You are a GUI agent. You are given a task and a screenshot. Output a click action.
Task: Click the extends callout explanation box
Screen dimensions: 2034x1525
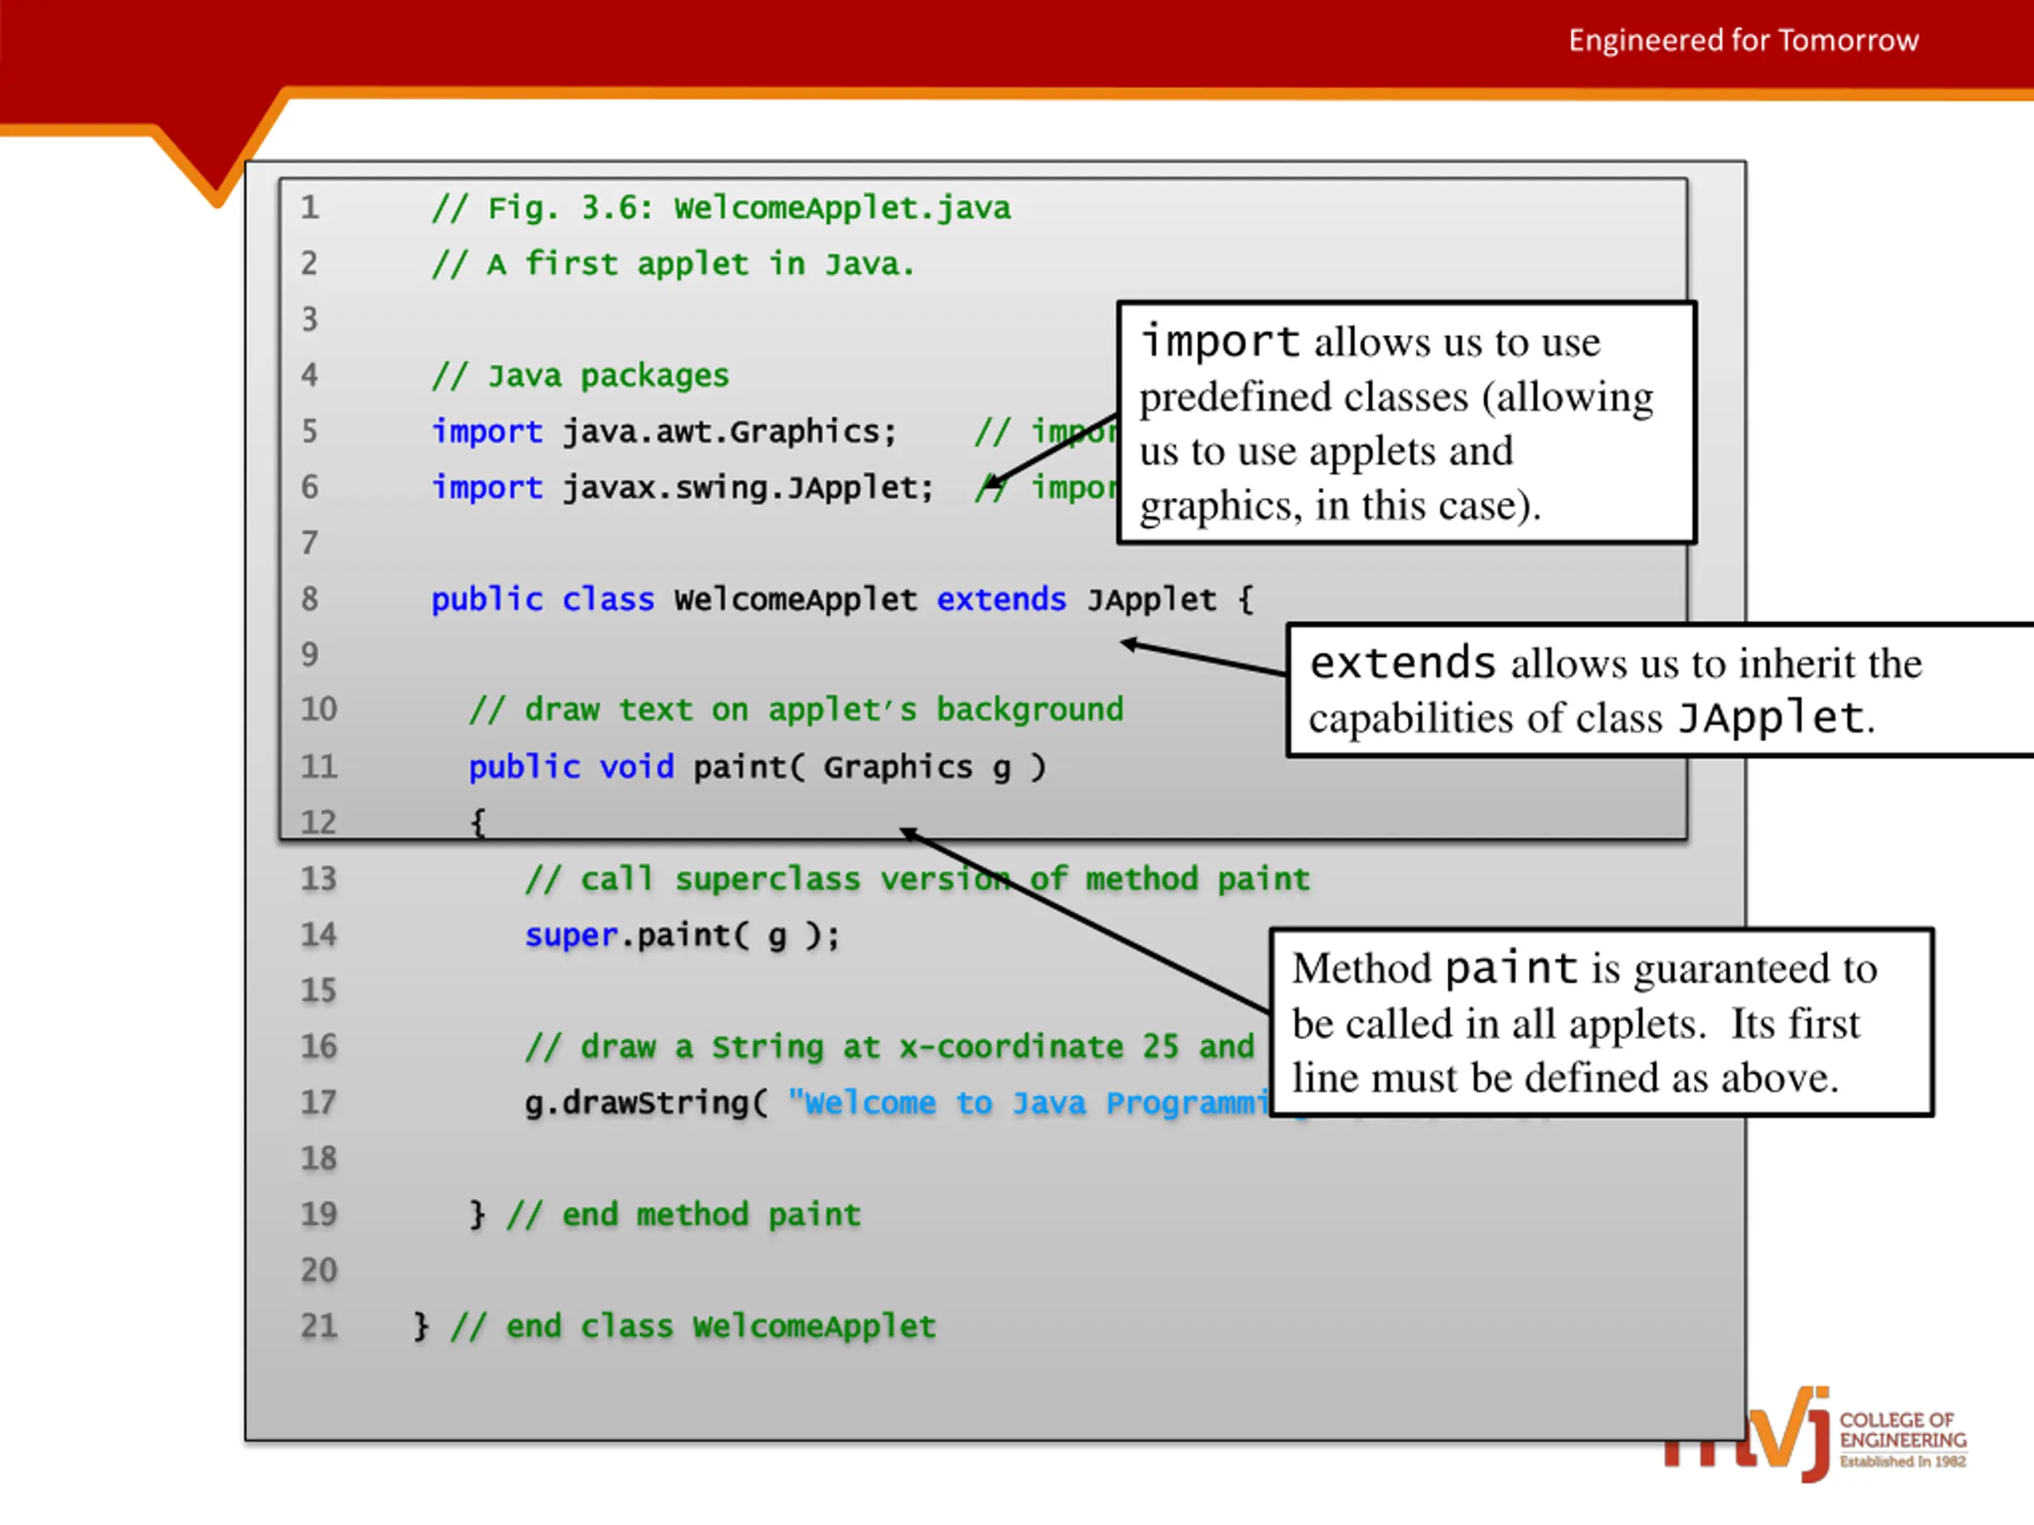(x=1660, y=690)
